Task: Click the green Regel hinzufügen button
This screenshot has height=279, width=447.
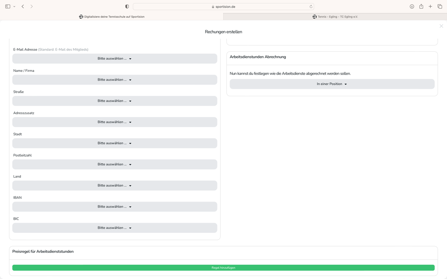Action: [x=223, y=268]
